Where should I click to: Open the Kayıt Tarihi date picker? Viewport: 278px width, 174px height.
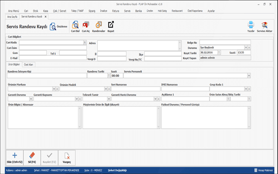(x=219, y=53)
